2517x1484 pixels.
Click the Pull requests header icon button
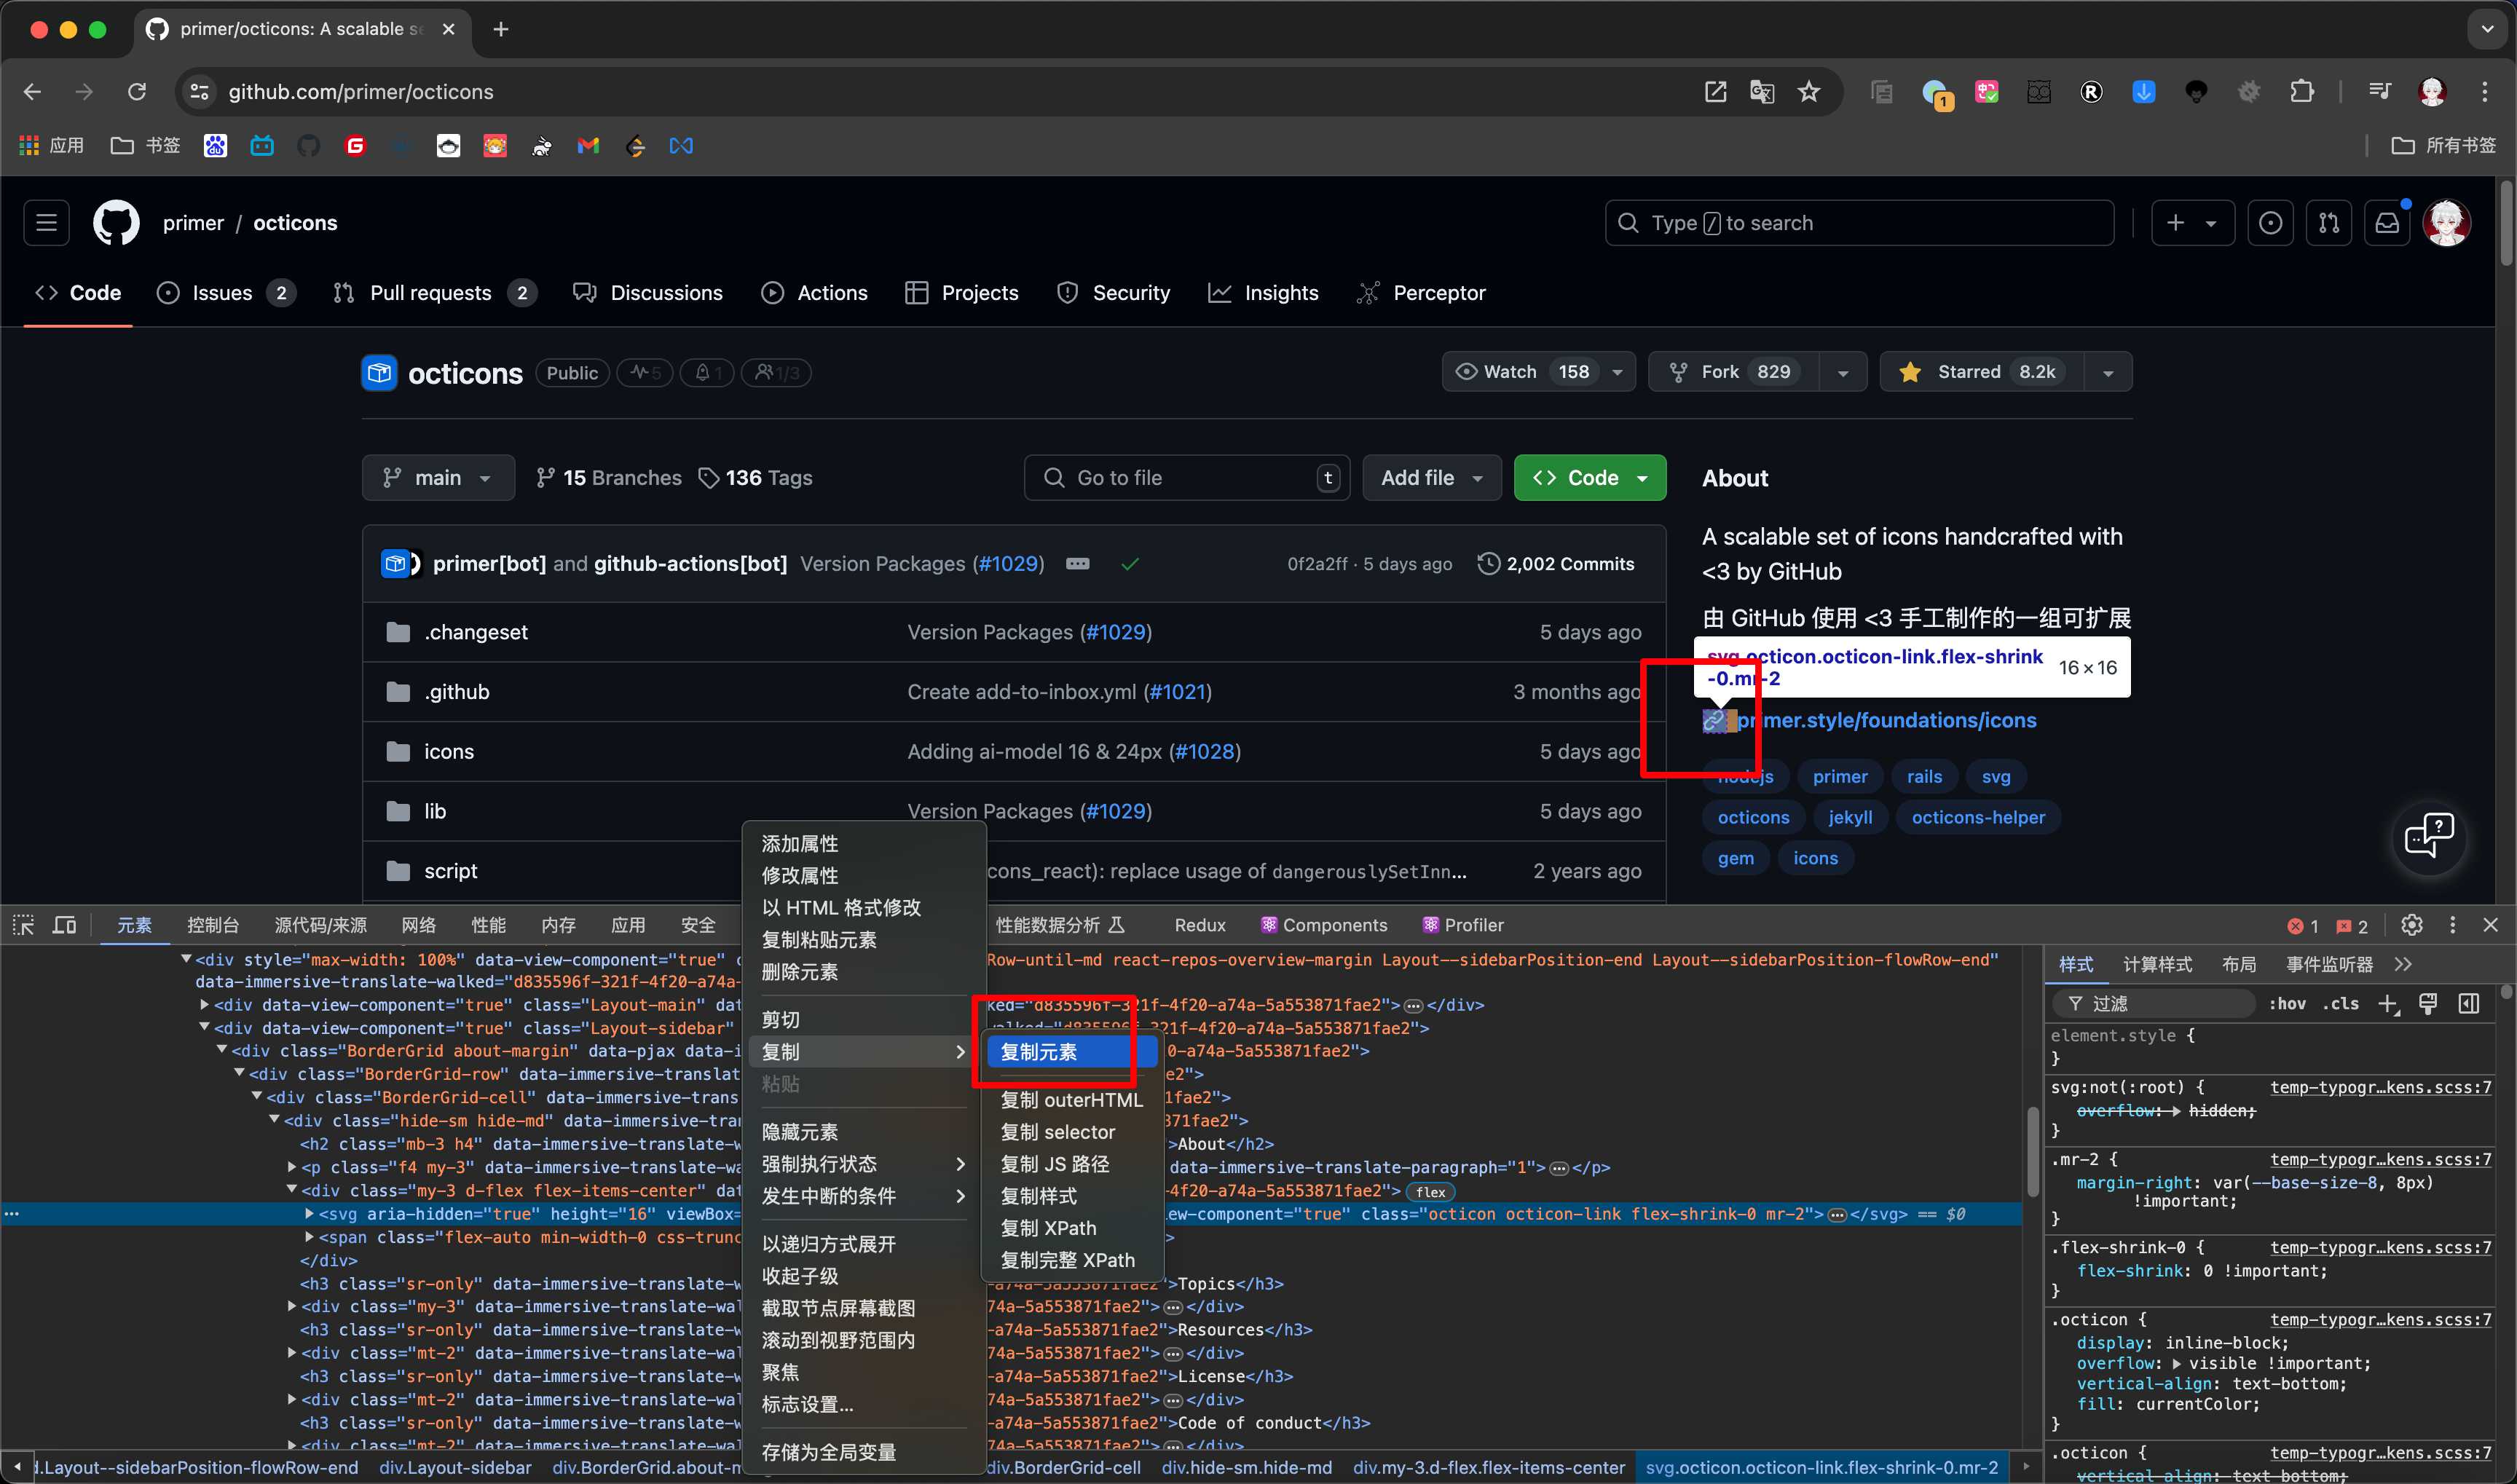pyautogui.click(x=2328, y=223)
